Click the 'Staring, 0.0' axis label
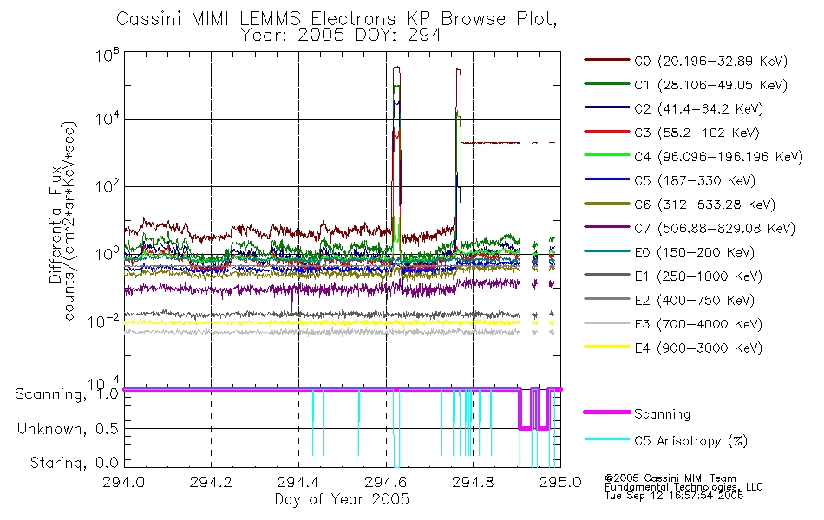 click(x=74, y=463)
